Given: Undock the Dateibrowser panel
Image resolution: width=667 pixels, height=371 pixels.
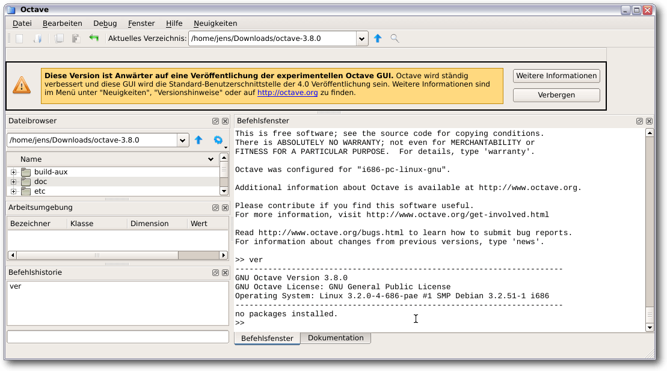Looking at the screenshot, I should tap(216, 121).
